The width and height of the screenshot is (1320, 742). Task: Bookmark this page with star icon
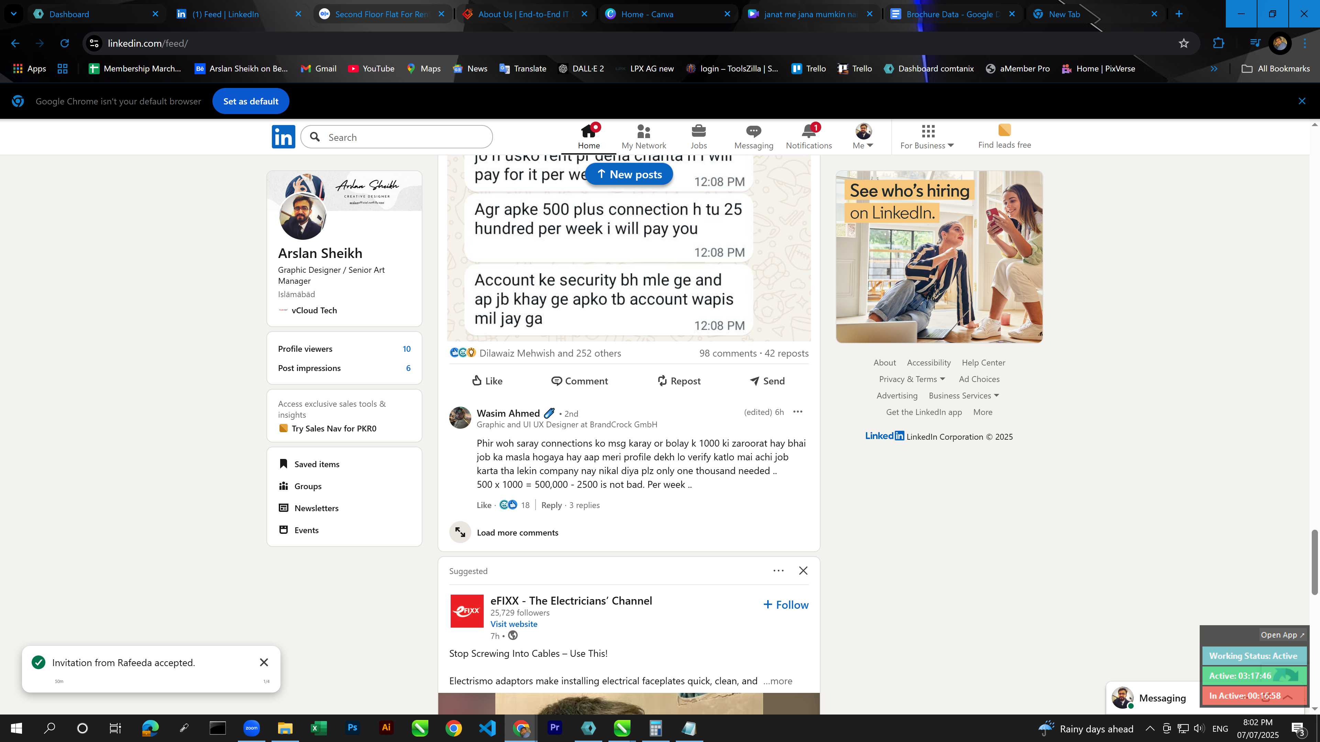pyautogui.click(x=1183, y=44)
